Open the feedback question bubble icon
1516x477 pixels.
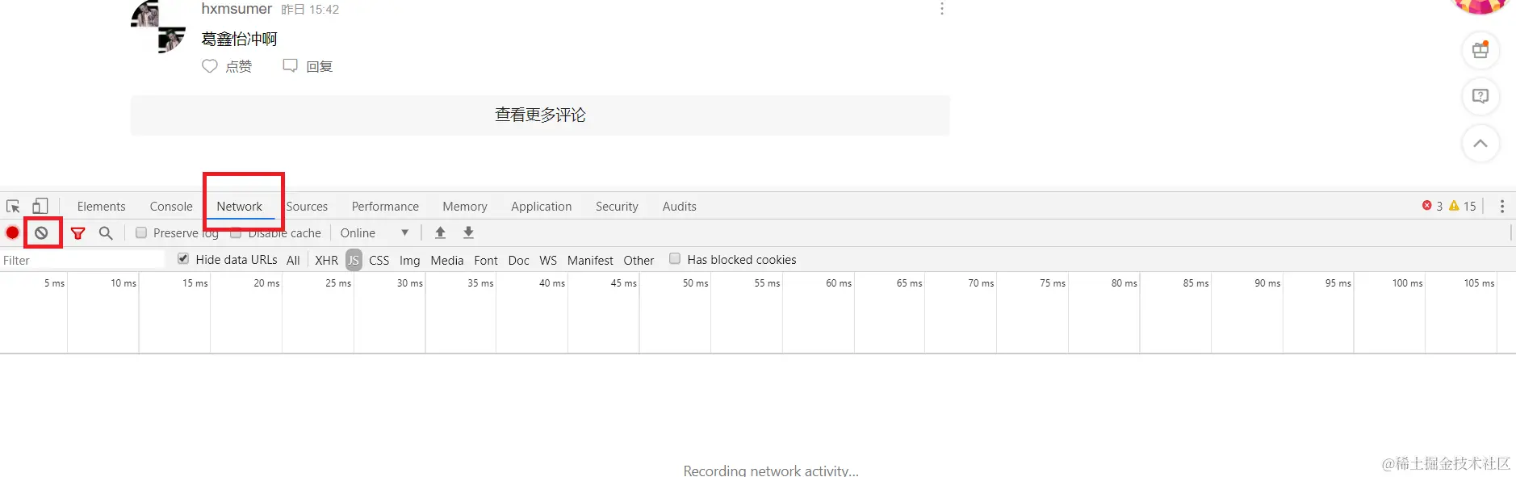(1480, 96)
